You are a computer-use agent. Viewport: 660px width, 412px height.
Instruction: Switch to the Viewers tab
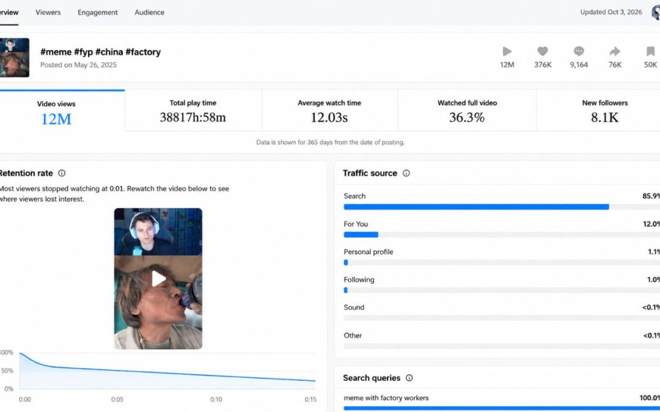pyautogui.click(x=48, y=12)
